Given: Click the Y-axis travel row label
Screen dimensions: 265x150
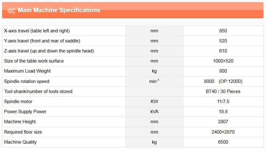Looking at the screenshot, I should 42,41.
